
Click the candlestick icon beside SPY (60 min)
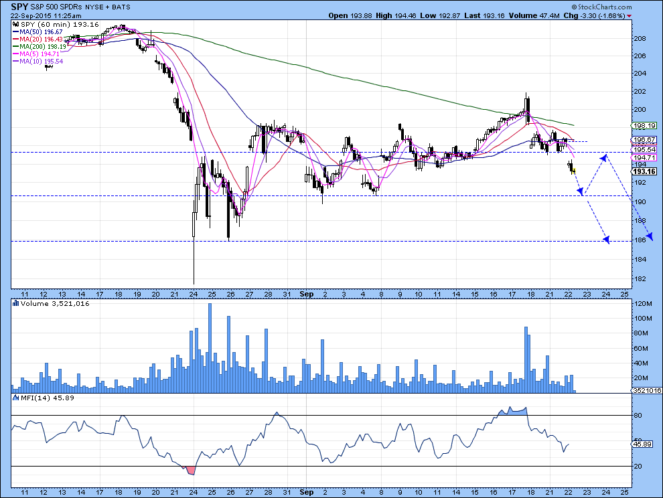point(16,25)
